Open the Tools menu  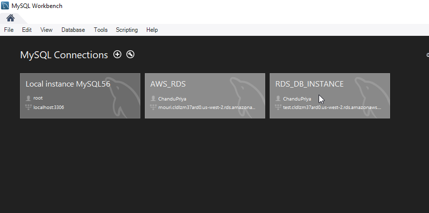coord(100,30)
